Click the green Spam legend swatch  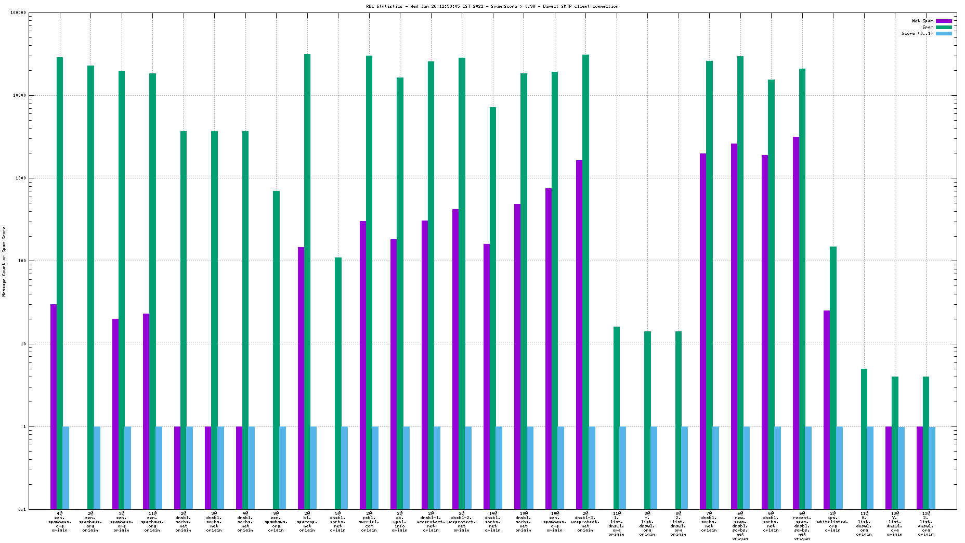pyautogui.click(x=944, y=27)
